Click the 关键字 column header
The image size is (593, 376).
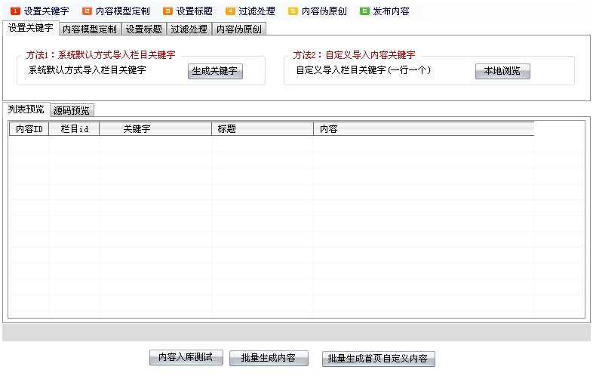click(x=137, y=129)
